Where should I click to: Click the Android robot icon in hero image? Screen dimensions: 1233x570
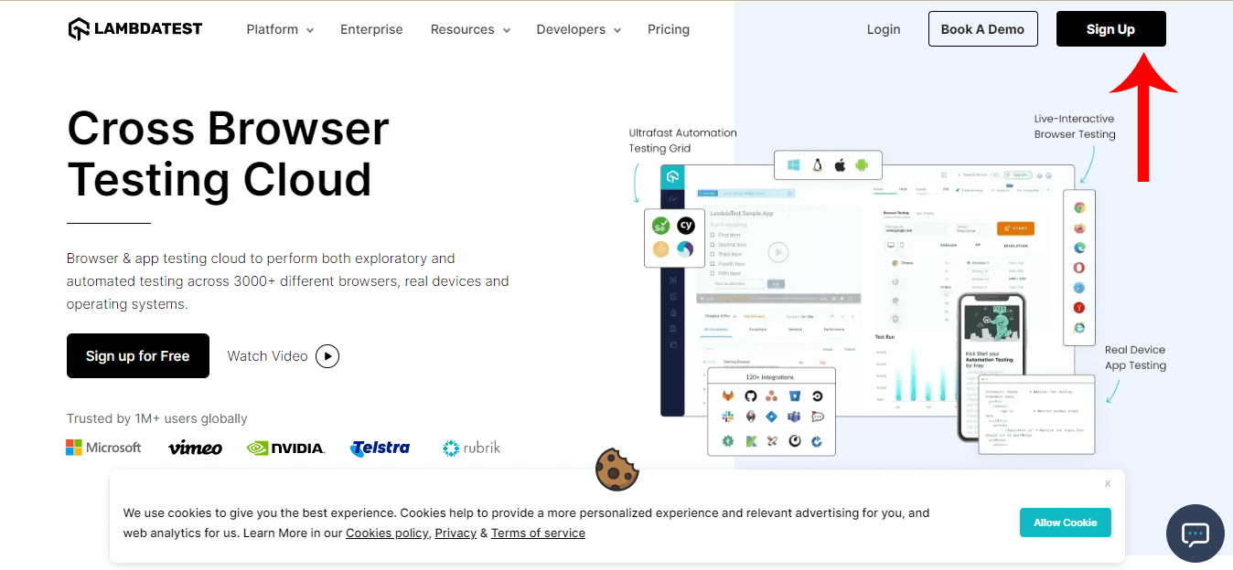tap(861, 165)
